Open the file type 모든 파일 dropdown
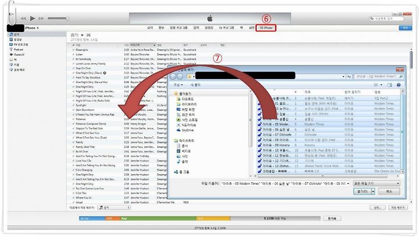Viewport: 419px width, 238px height. pyautogui.click(x=377, y=183)
